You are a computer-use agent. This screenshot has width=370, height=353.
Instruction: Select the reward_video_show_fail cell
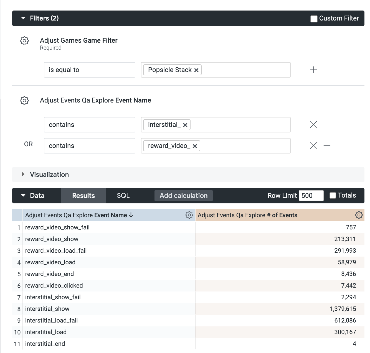pos(109,227)
